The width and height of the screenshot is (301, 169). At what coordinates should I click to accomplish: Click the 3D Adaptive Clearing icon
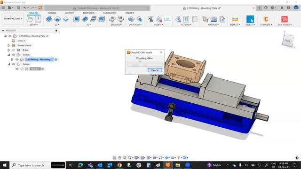tap(76, 19)
